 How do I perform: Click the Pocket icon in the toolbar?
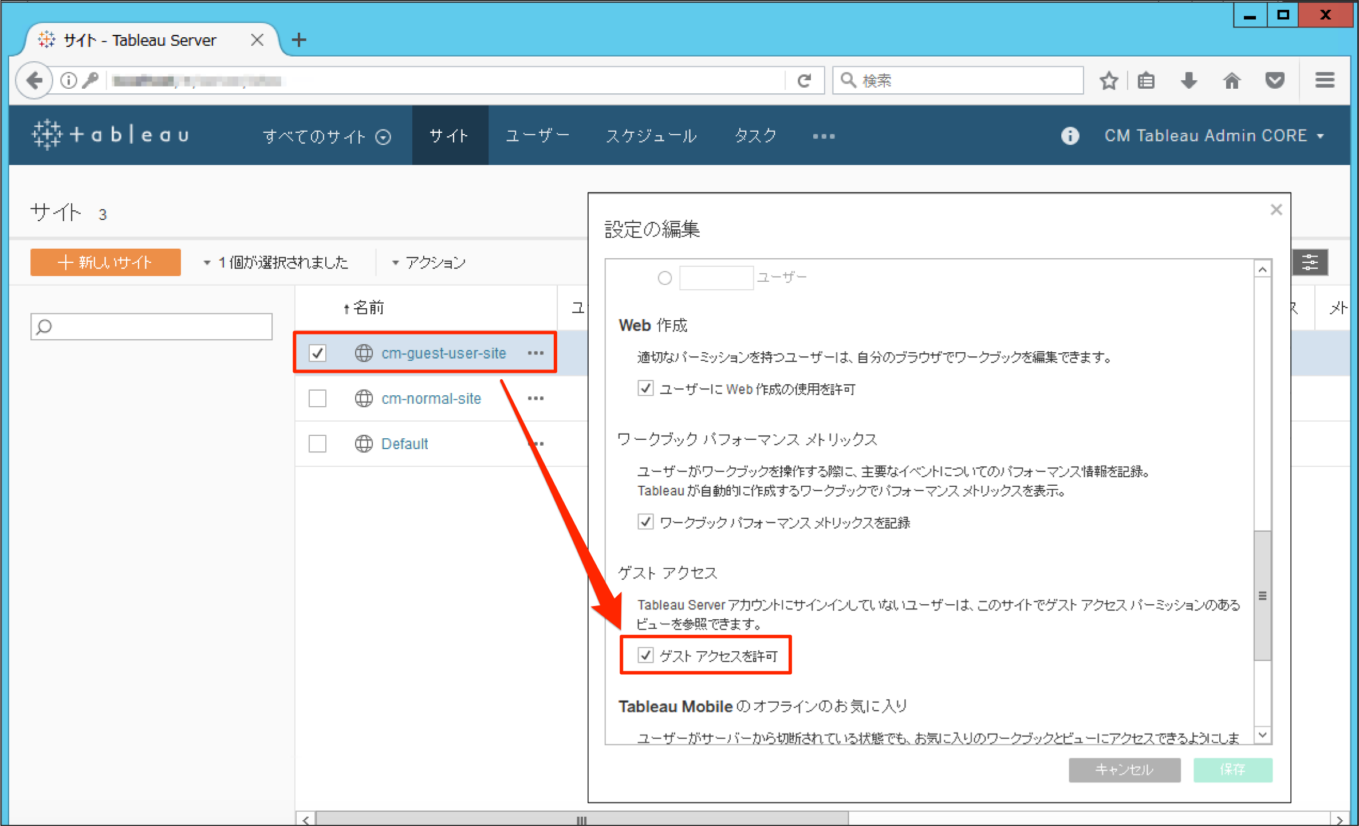tap(1275, 81)
